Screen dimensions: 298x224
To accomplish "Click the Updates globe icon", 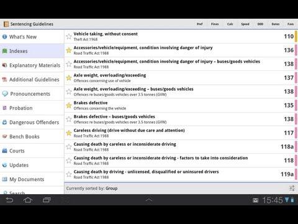I will coord(4,165).
